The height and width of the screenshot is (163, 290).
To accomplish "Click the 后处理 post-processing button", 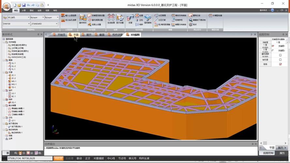I will 69,158.
